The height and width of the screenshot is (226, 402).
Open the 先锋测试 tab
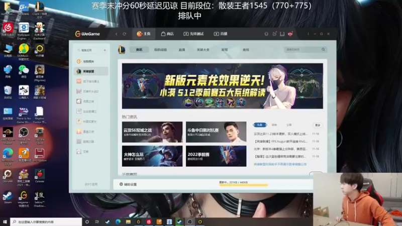[193, 34]
